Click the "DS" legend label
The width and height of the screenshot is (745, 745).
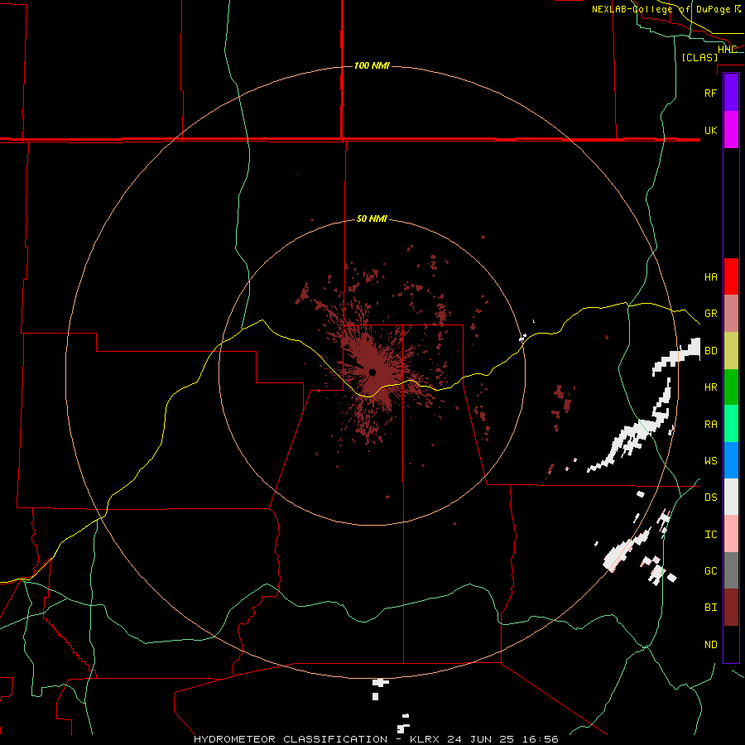pyautogui.click(x=710, y=497)
